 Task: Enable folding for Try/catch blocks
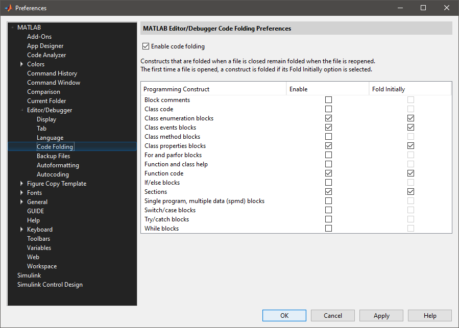pyautogui.click(x=328, y=219)
